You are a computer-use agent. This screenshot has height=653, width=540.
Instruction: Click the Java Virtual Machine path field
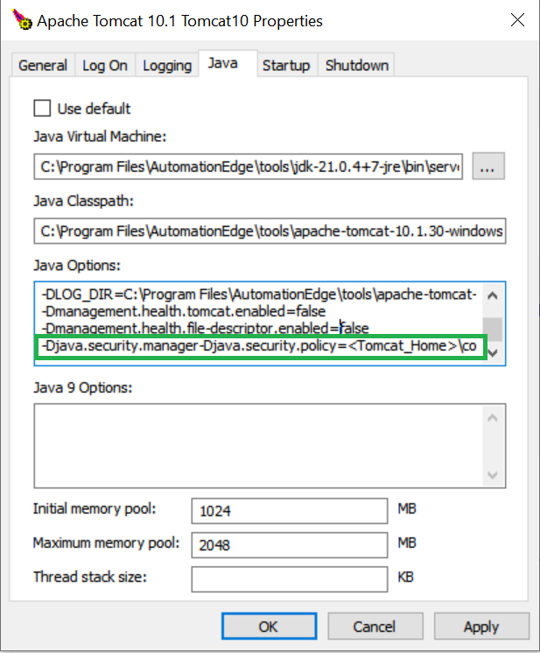[x=249, y=167]
